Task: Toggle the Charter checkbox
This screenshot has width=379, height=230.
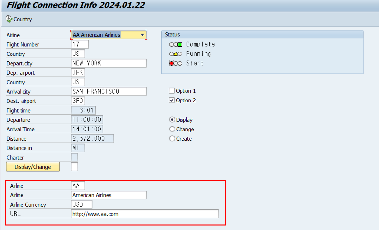Action: tap(74, 157)
